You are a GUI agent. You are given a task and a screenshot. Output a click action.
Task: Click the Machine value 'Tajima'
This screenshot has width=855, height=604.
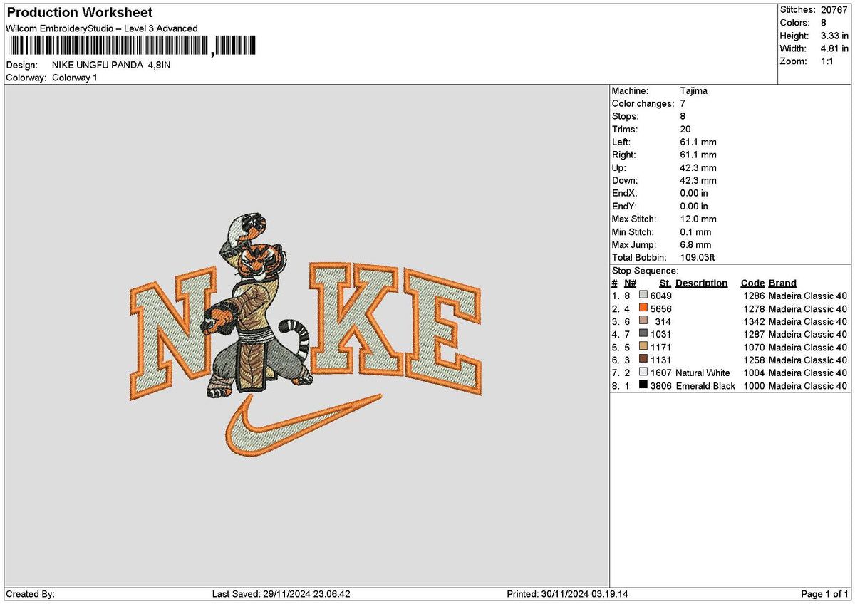coord(694,91)
